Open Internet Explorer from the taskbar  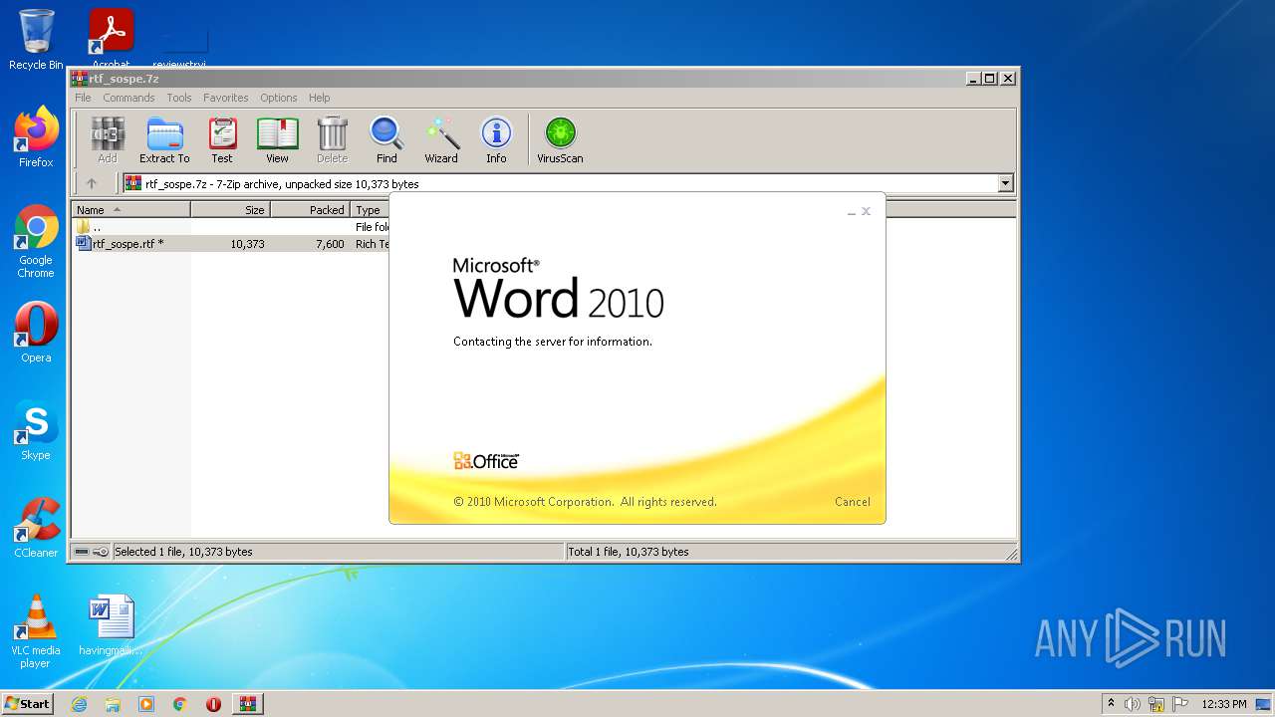(79, 704)
